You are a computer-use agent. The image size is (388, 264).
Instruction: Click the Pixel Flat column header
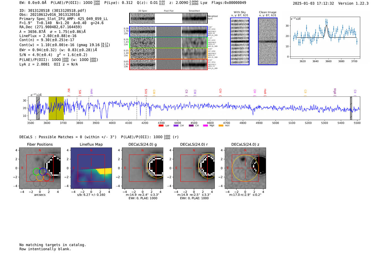point(169,11)
